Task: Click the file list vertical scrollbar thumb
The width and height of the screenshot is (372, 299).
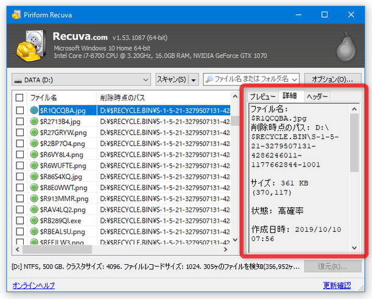Action: point(235,121)
